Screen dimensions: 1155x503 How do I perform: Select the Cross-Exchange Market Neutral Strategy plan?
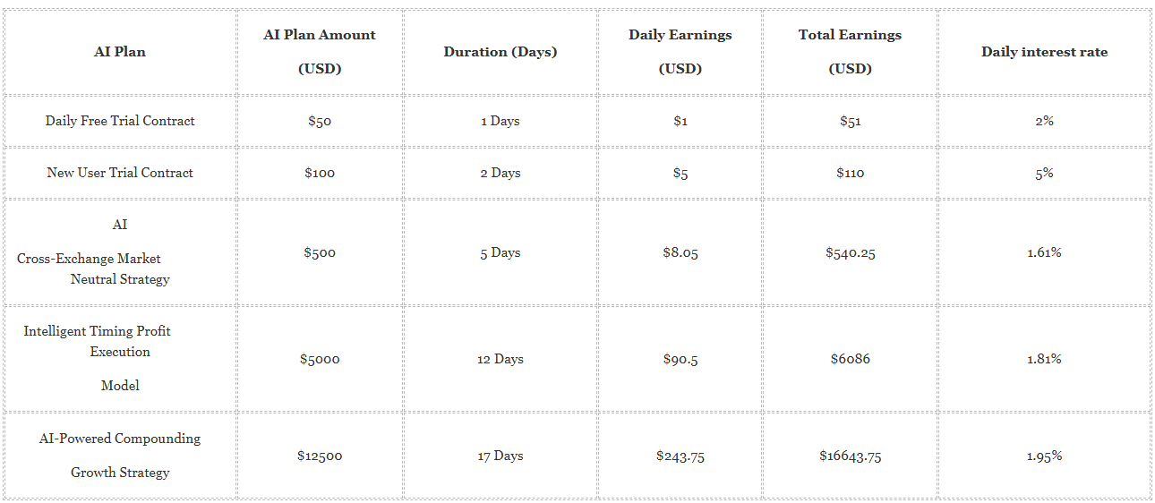[120, 252]
